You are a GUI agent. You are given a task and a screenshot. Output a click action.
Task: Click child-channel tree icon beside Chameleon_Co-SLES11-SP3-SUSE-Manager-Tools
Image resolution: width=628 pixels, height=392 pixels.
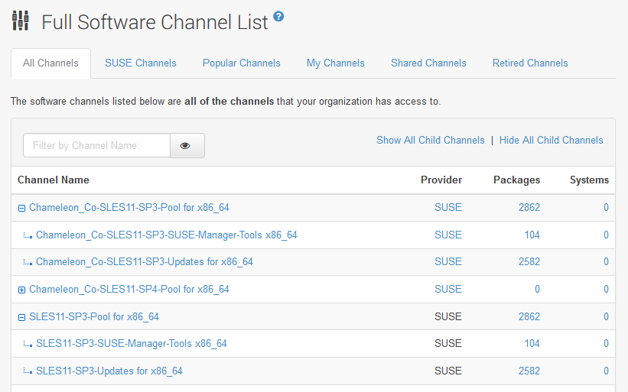point(28,236)
